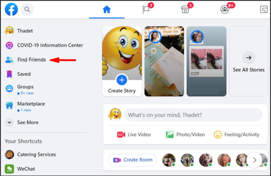Click the sidebar Groups icon

click(x=9, y=89)
